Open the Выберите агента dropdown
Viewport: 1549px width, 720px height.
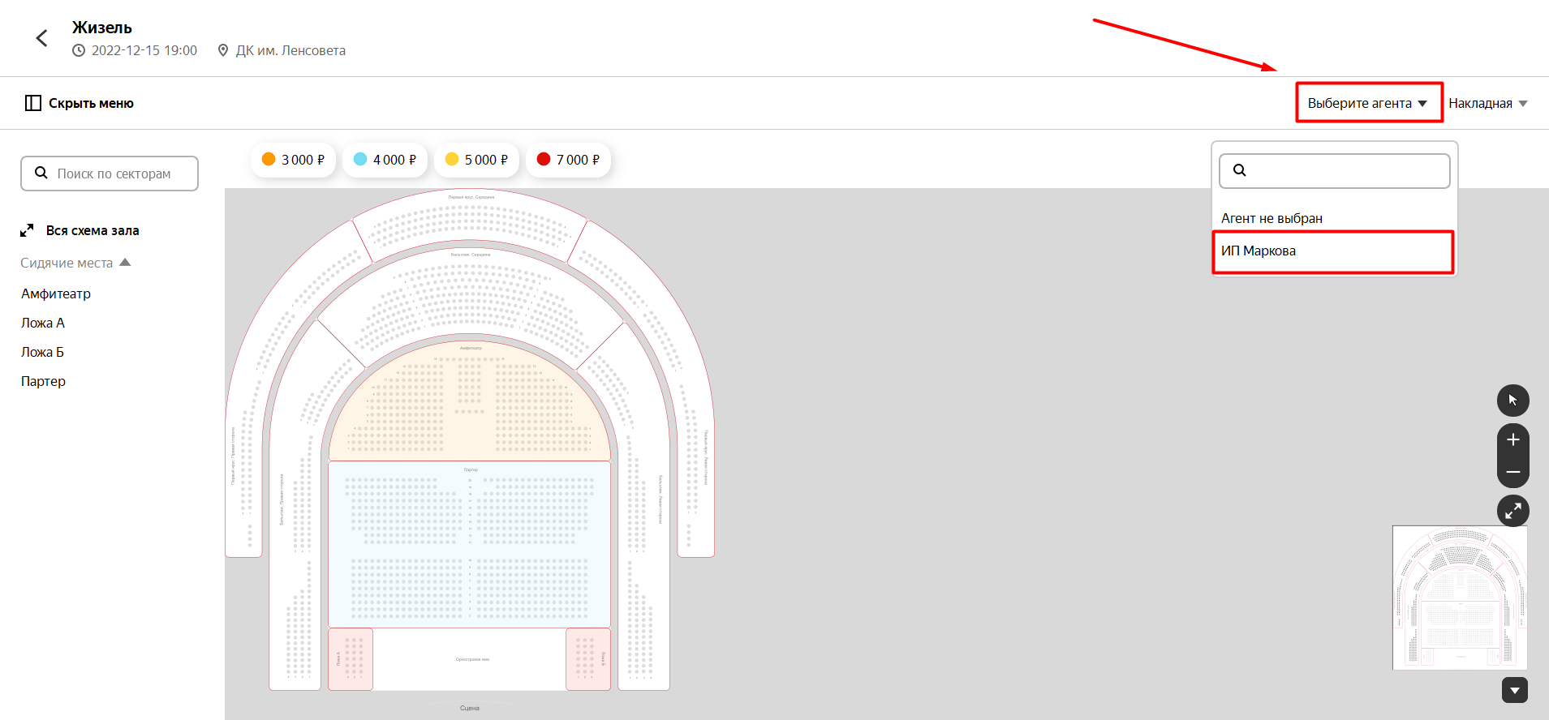pyautogui.click(x=1368, y=103)
